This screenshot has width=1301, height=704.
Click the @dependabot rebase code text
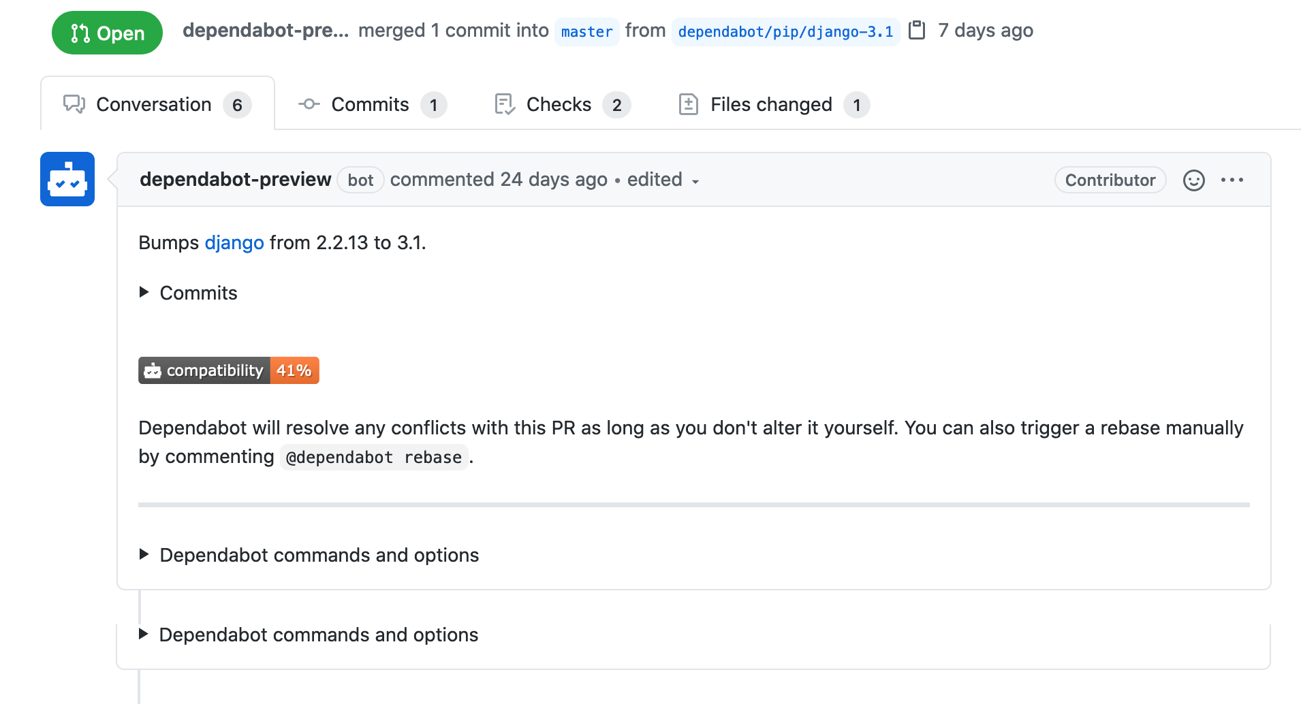point(374,457)
